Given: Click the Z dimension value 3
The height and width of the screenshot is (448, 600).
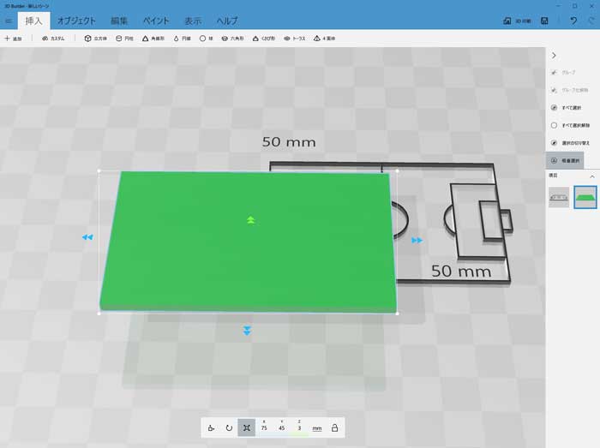Looking at the screenshot, I should click(x=299, y=428).
